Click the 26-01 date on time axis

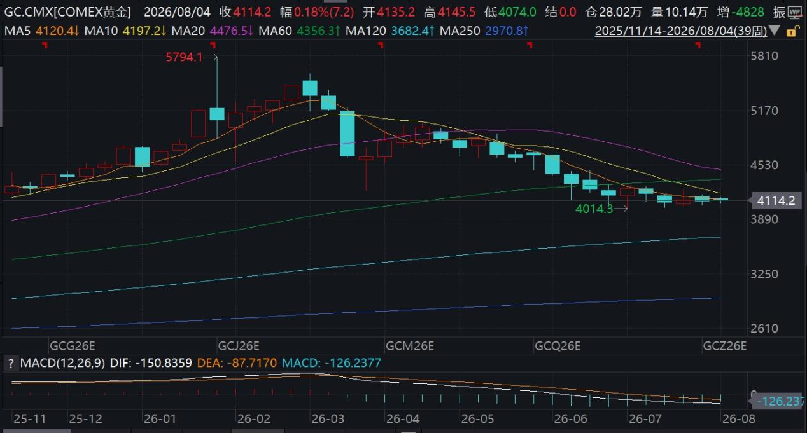[x=161, y=419]
